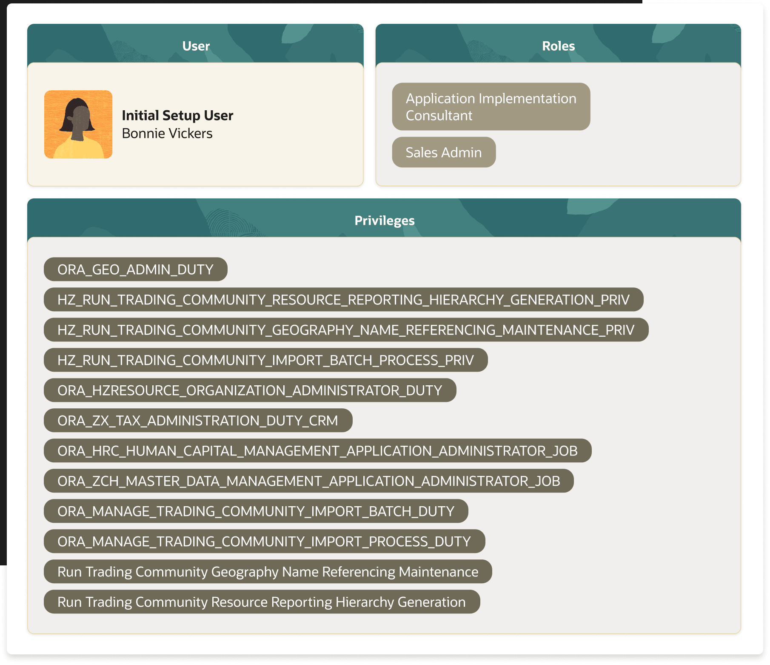Collapse the User panel header
770x665 pixels.
196,46
